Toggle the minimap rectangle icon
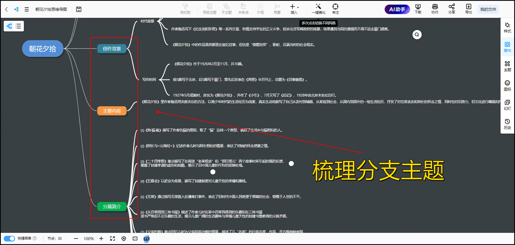Screen dimensions: 515x245 click(x=135, y=239)
